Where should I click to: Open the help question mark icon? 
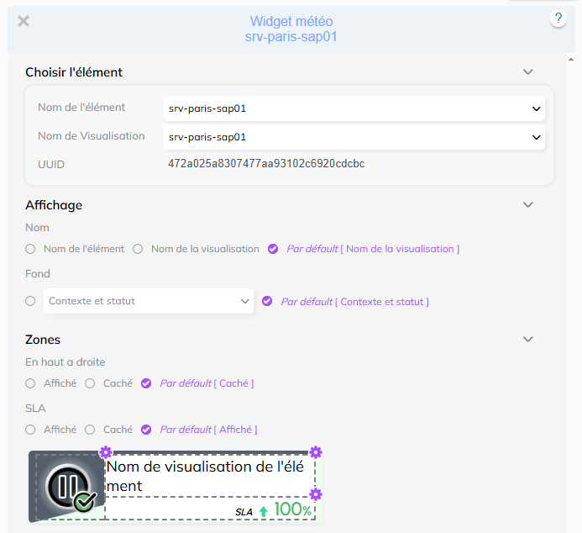[x=558, y=19]
